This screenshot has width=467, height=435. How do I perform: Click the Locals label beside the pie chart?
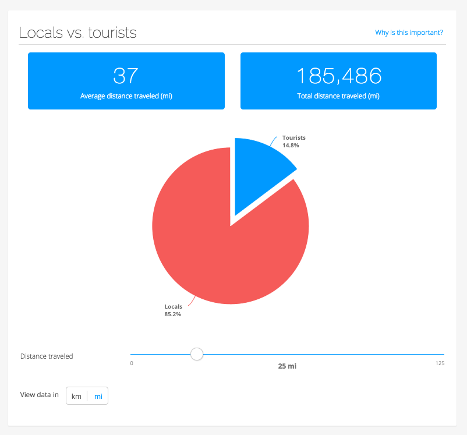point(174,306)
